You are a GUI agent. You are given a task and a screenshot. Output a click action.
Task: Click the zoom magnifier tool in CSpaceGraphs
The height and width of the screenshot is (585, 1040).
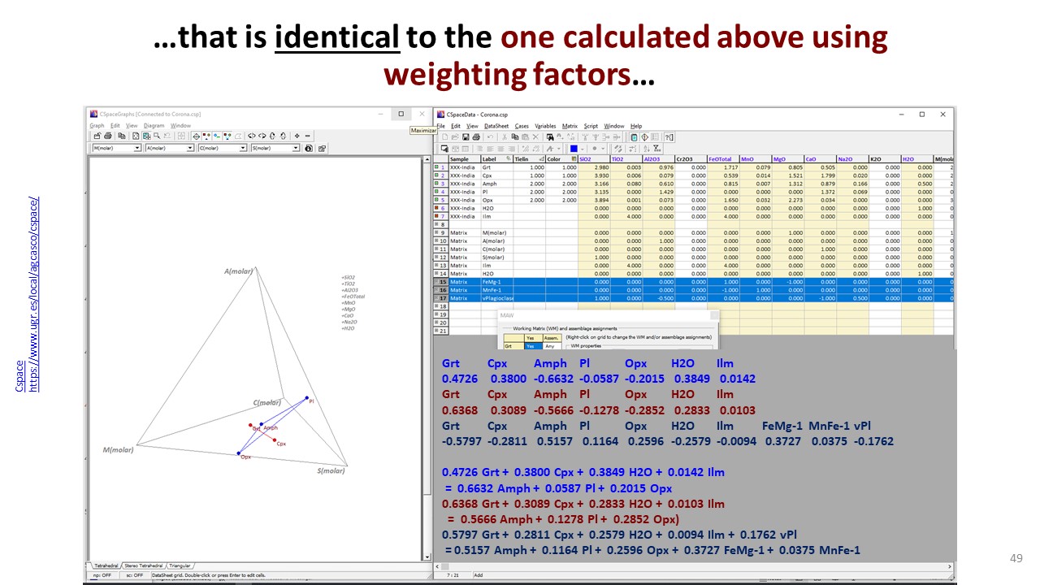[x=157, y=136]
